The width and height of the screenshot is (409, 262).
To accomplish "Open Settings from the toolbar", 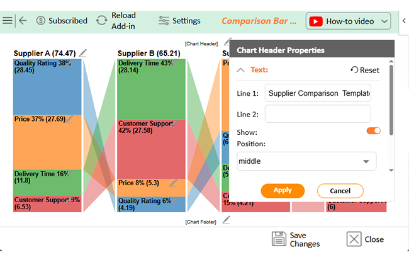I will coord(179,21).
